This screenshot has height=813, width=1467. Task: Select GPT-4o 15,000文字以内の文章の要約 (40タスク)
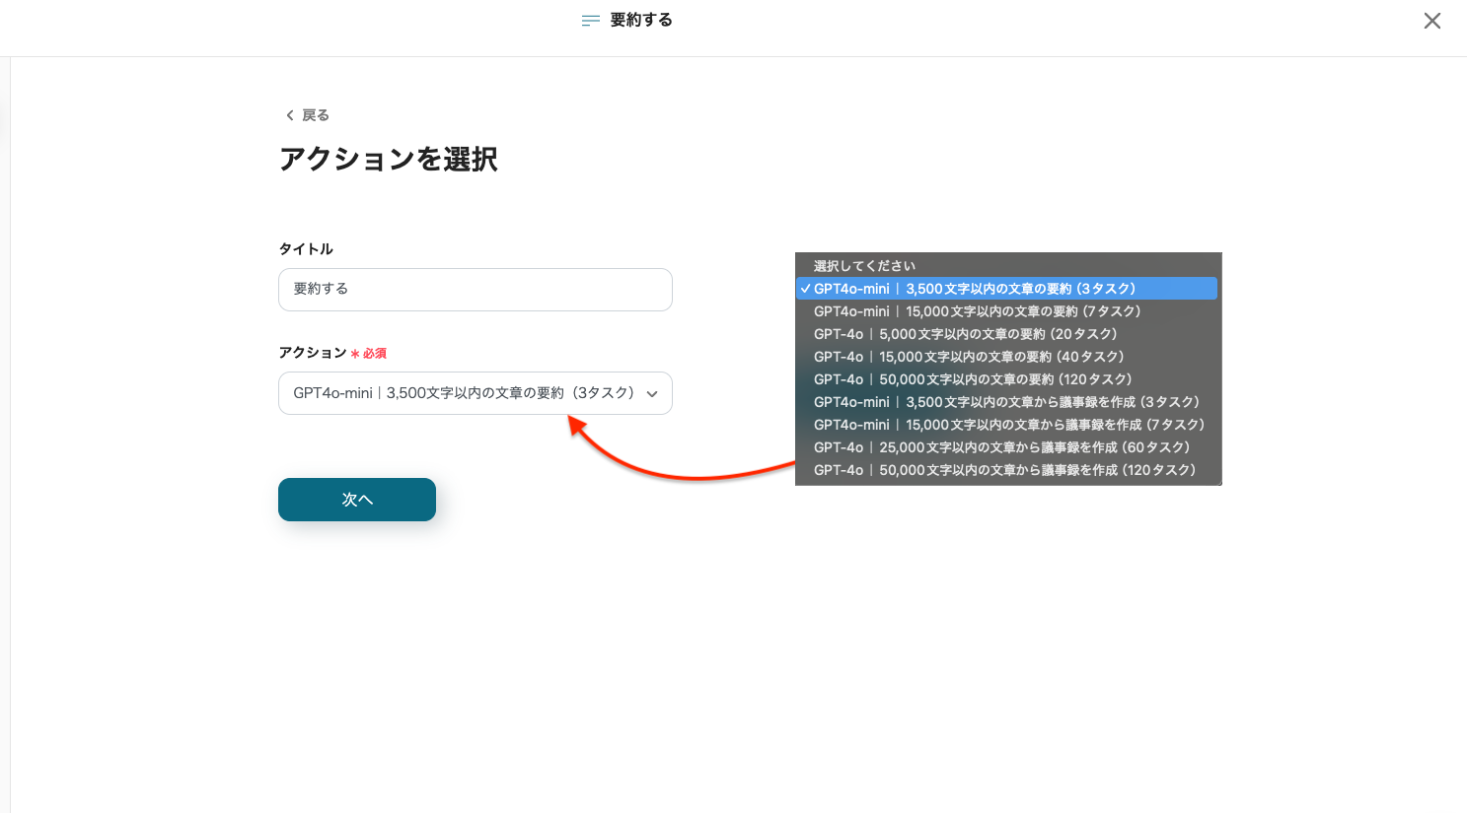click(969, 357)
